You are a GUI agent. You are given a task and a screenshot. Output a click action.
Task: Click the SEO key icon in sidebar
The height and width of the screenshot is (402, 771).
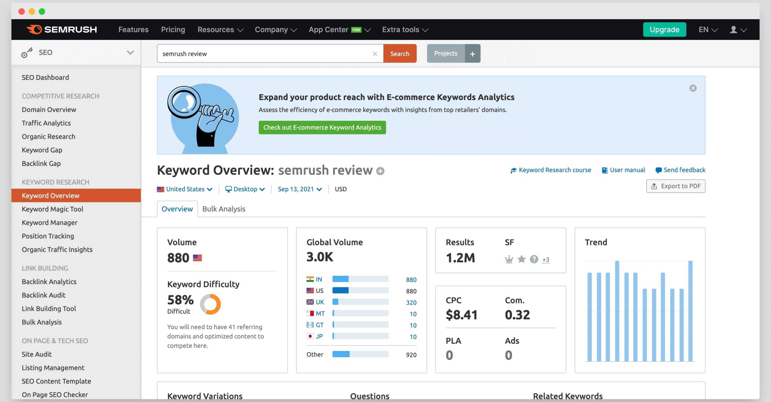coord(27,53)
